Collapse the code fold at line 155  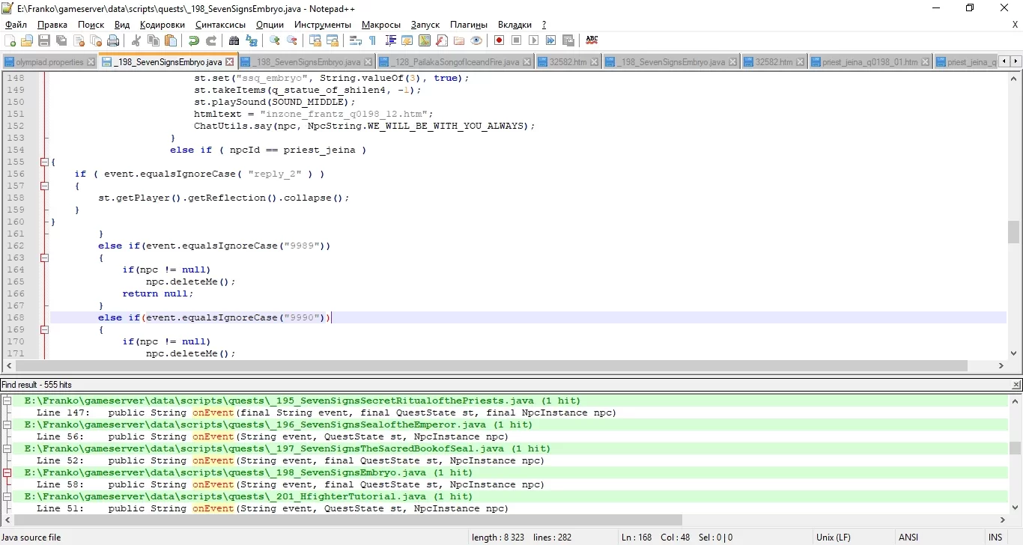point(44,162)
